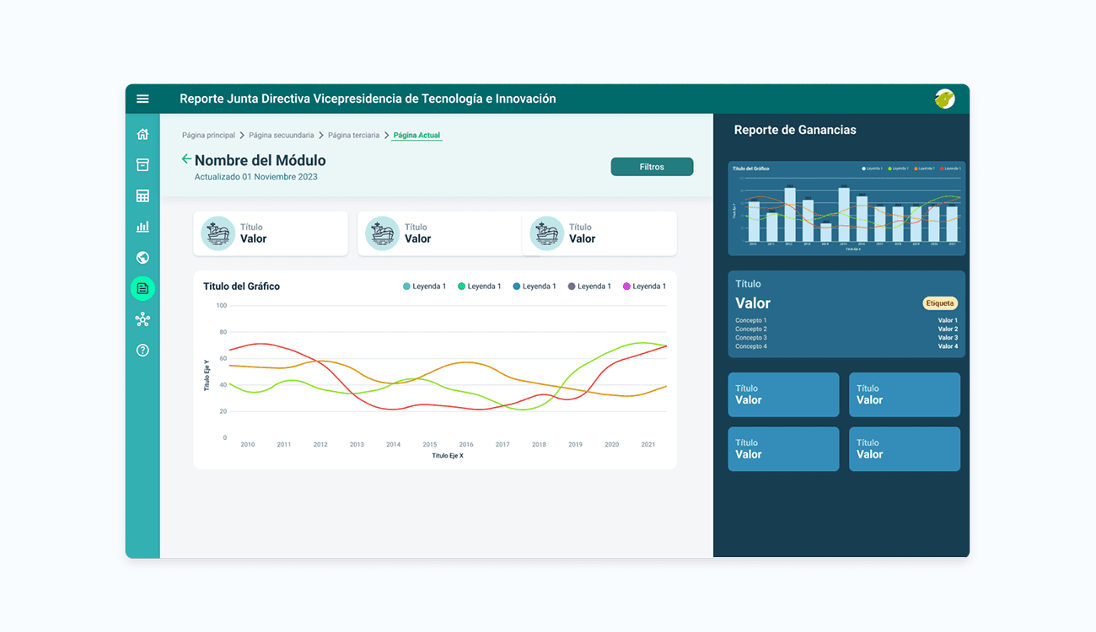Open the hamburger menu in header
This screenshot has height=632, width=1096.
pyautogui.click(x=142, y=99)
